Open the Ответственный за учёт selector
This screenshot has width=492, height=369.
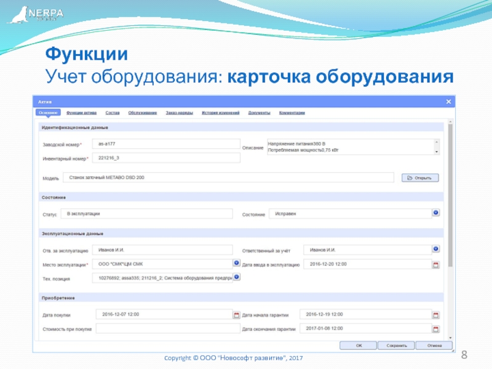(x=436, y=249)
